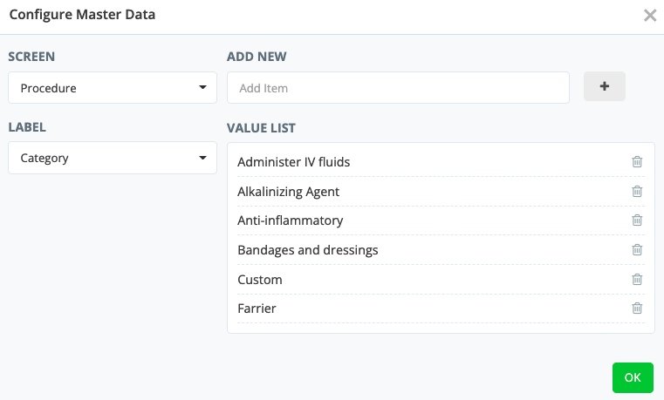
Task: Click the plus button to add item
Action: (604, 87)
